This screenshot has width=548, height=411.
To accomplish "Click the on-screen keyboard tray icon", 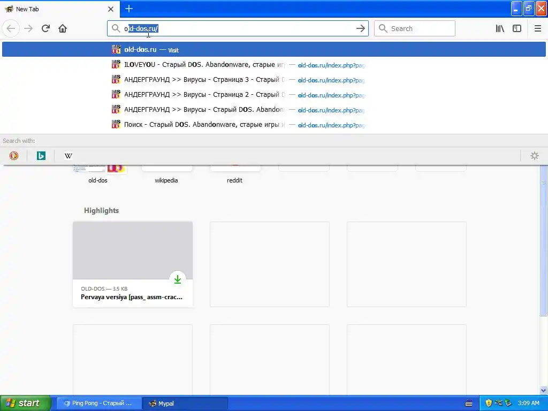I will pos(469,403).
